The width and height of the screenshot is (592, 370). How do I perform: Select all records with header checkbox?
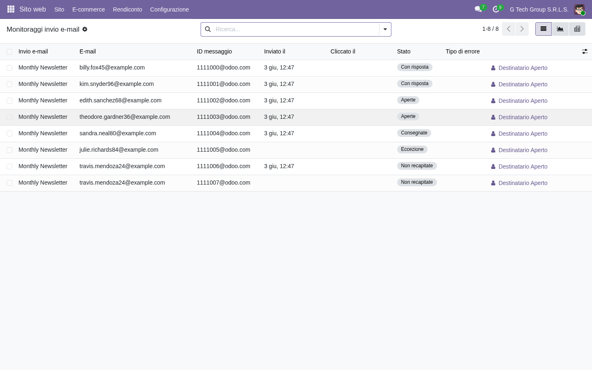pos(9,52)
